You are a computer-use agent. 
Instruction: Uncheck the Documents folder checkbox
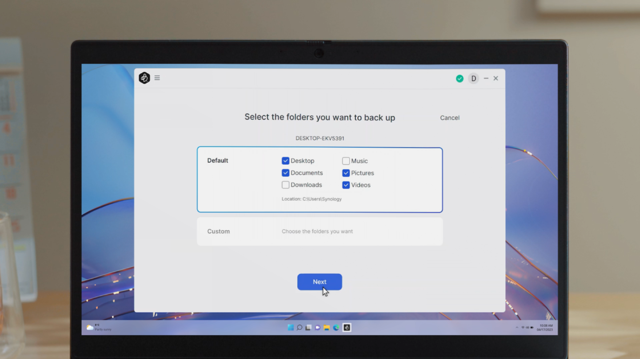286,173
